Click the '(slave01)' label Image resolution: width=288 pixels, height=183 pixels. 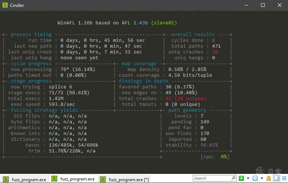pos(164,23)
